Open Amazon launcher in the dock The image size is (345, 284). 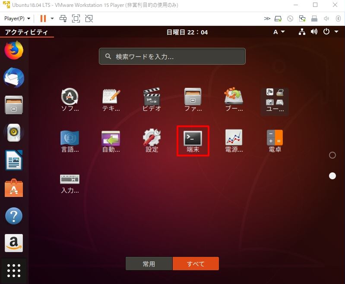pos(14,243)
